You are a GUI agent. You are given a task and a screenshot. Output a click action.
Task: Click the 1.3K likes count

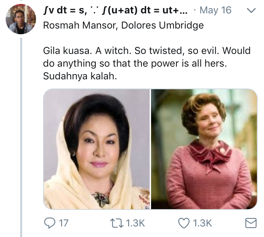203,223
